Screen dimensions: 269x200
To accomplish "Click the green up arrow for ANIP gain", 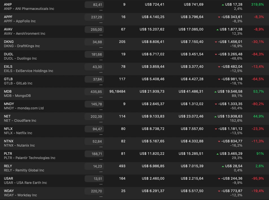I will 223,5.
